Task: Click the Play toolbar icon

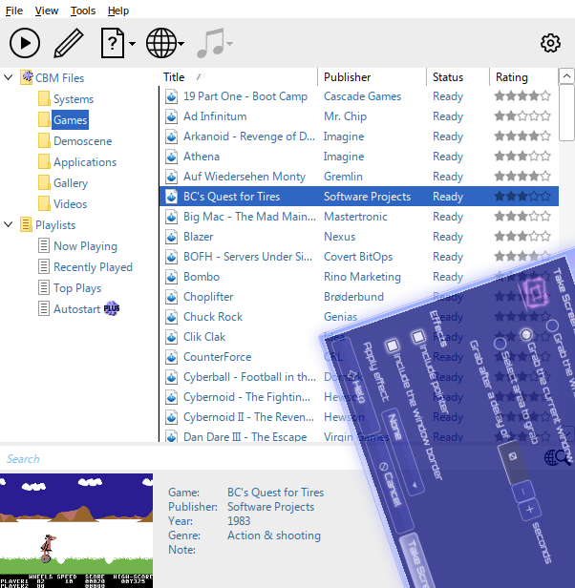Action: pos(25,43)
